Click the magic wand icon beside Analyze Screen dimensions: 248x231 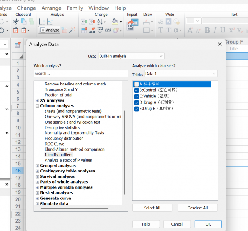coord(72,30)
